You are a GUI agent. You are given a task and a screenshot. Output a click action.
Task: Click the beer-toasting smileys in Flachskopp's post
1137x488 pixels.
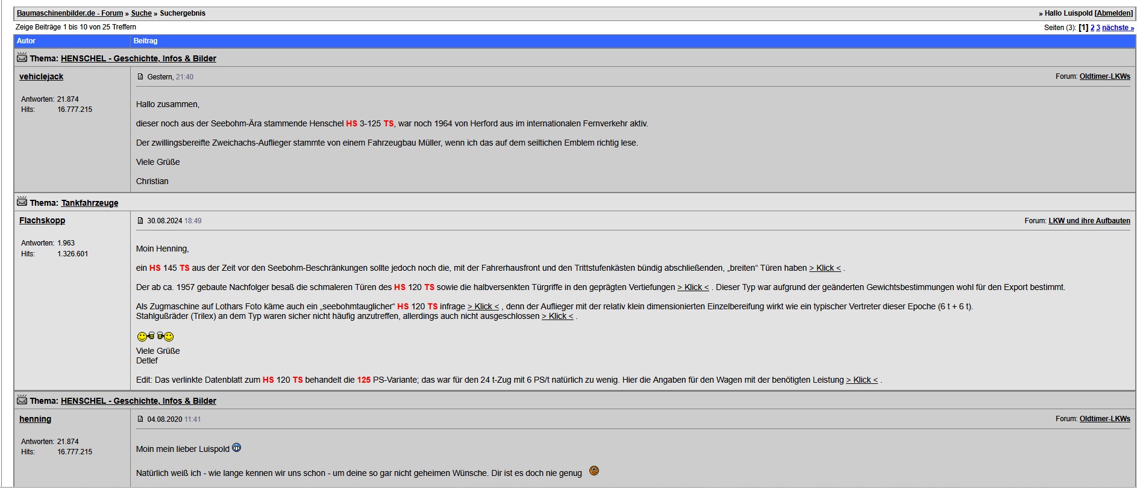click(x=155, y=336)
